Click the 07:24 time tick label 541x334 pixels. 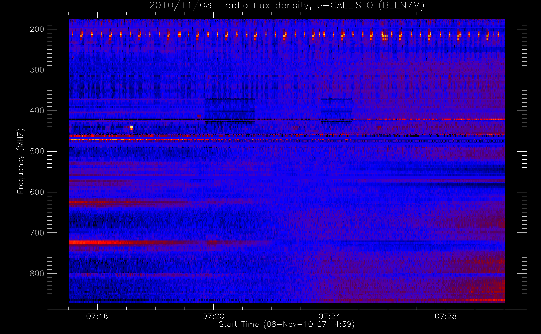click(330, 316)
